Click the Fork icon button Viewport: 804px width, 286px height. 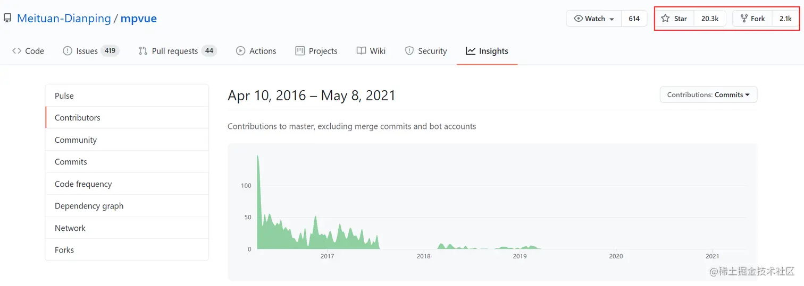click(x=744, y=19)
